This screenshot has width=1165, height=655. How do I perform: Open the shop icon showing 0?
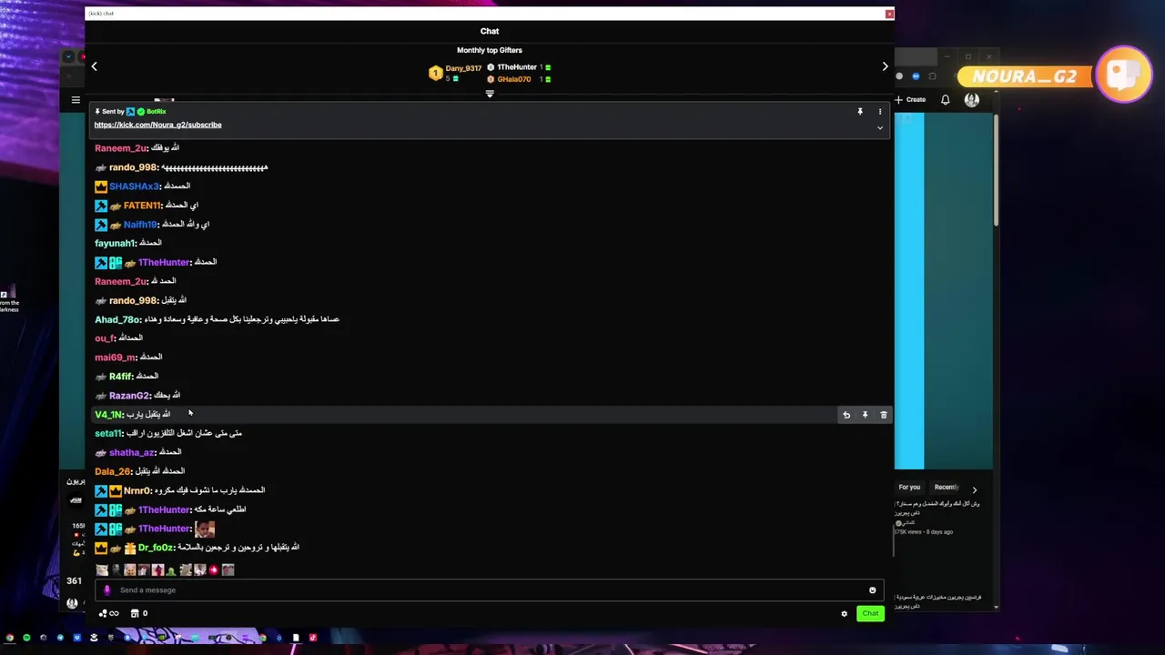138,613
